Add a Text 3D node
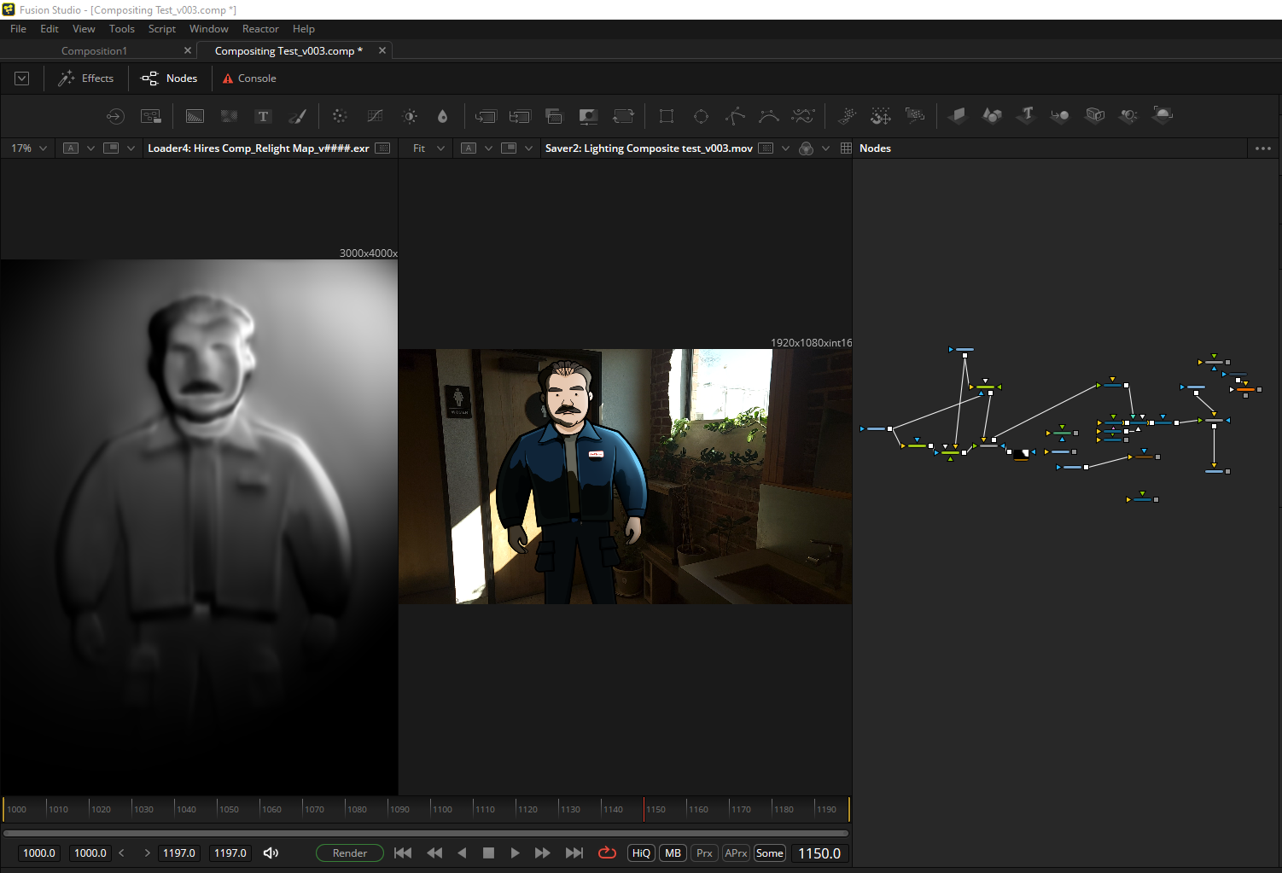1282x873 pixels. click(1026, 115)
